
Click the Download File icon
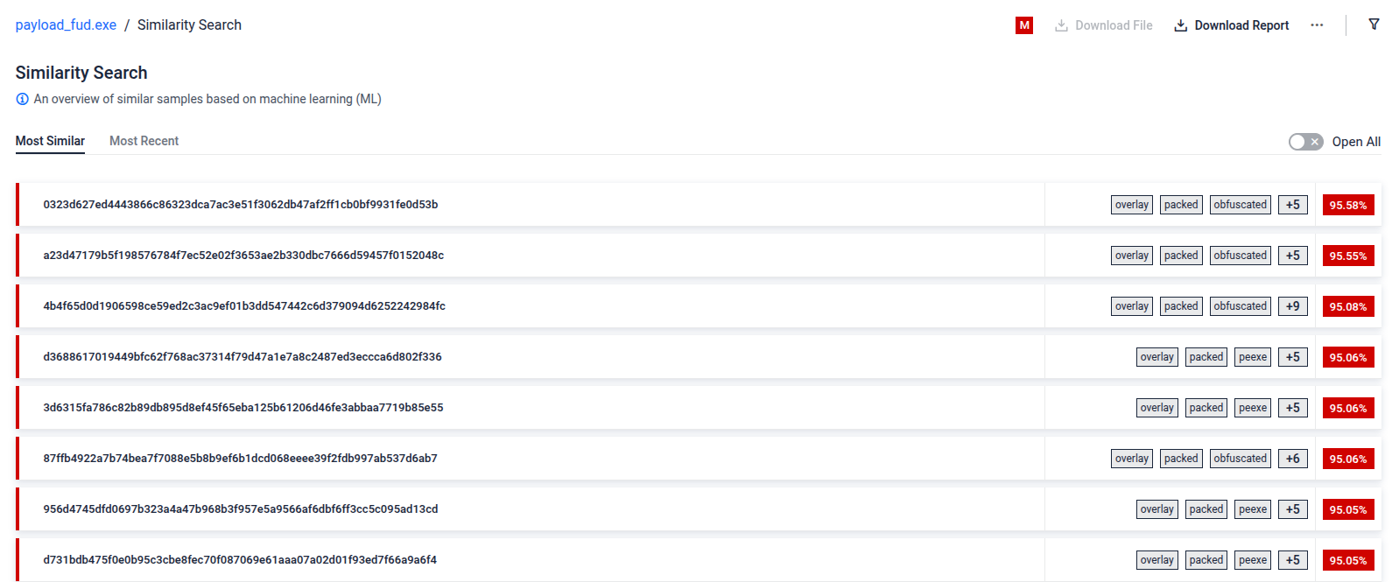(1061, 25)
